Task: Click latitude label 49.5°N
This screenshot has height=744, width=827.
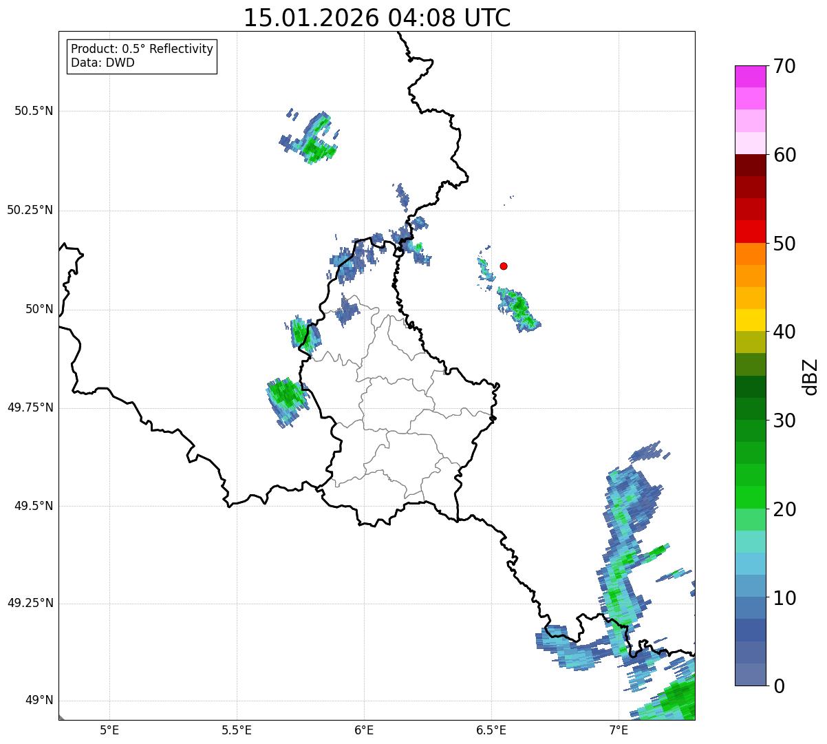Action: point(34,506)
